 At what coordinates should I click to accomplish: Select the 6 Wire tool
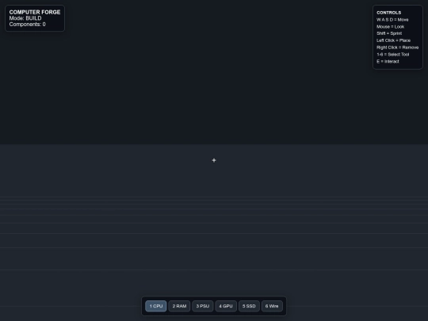272,306
